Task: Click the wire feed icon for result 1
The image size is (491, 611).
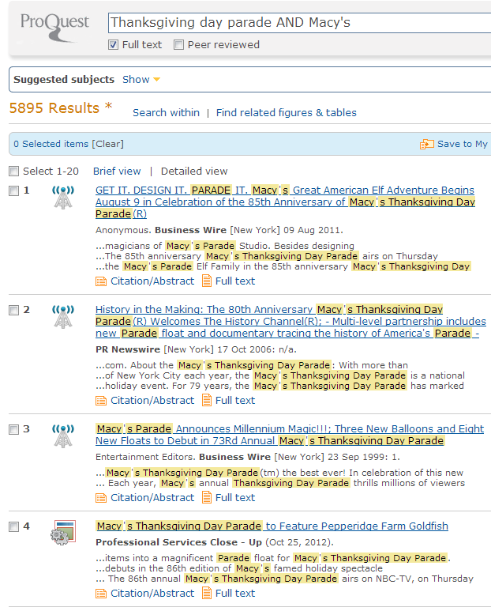Action: pos(63,197)
